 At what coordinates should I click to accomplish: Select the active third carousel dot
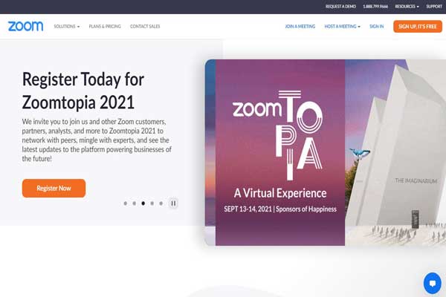point(143,203)
